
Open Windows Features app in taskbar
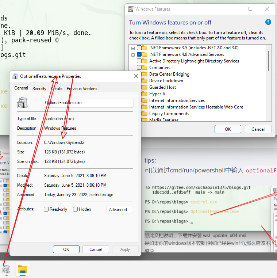point(6,270)
